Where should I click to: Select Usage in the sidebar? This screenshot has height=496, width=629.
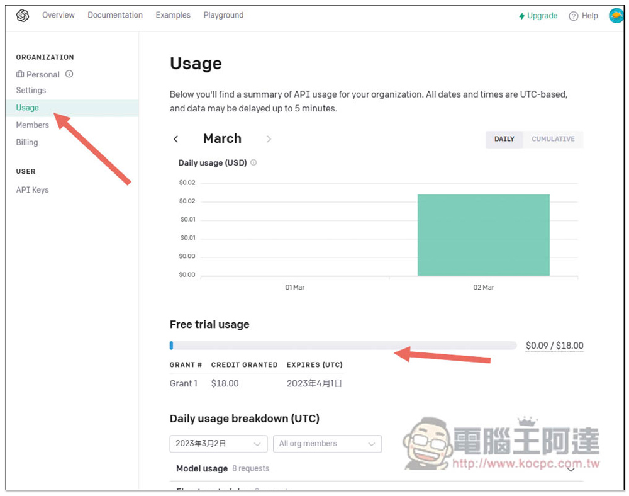(72, 108)
